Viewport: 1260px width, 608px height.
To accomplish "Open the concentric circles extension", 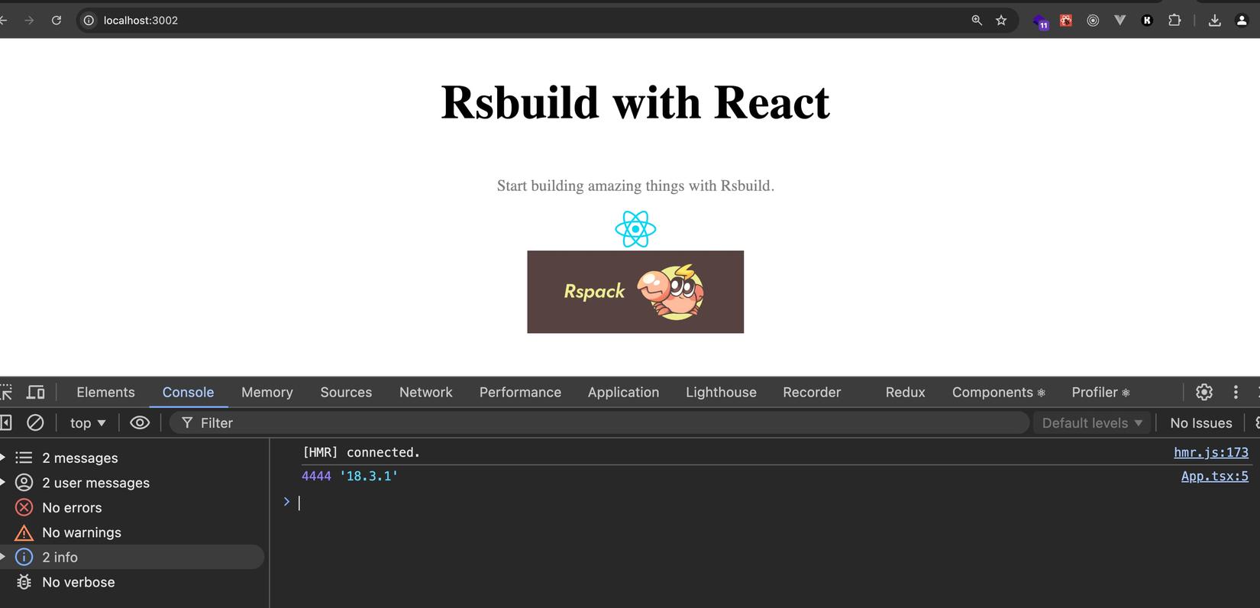I will point(1093,21).
